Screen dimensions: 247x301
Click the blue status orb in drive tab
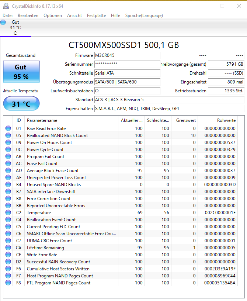tap(3, 22)
